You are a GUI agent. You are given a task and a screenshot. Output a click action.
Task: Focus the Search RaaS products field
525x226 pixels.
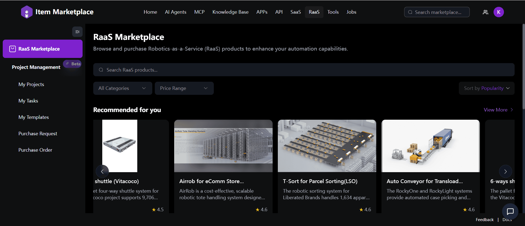(304, 70)
